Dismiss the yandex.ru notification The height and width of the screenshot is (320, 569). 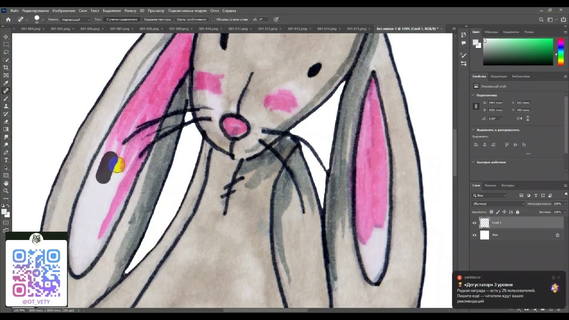pyautogui.click(x=559, y=277)
